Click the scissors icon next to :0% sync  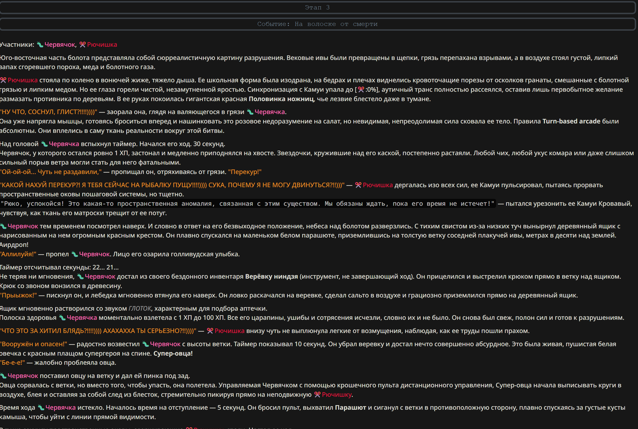(x=361, y=89)
